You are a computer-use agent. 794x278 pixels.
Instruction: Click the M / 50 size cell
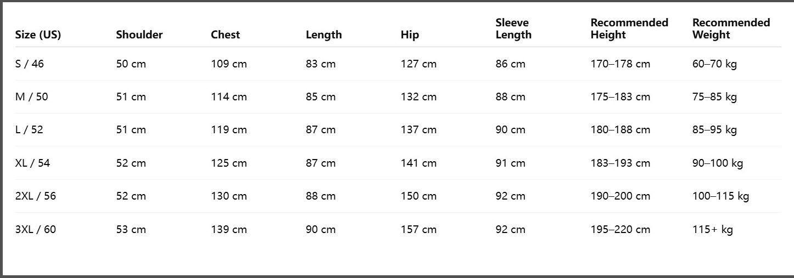click(x=31, y=97)
